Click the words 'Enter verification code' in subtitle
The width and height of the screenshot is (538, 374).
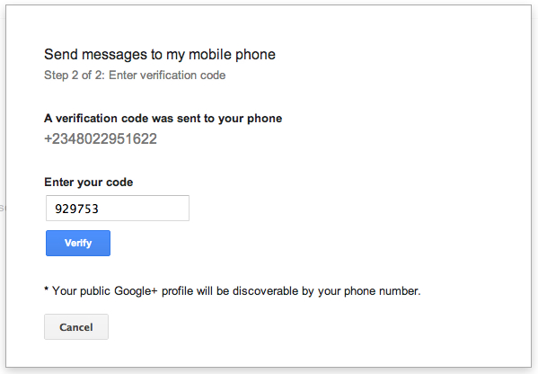click(x=167, y=76)
